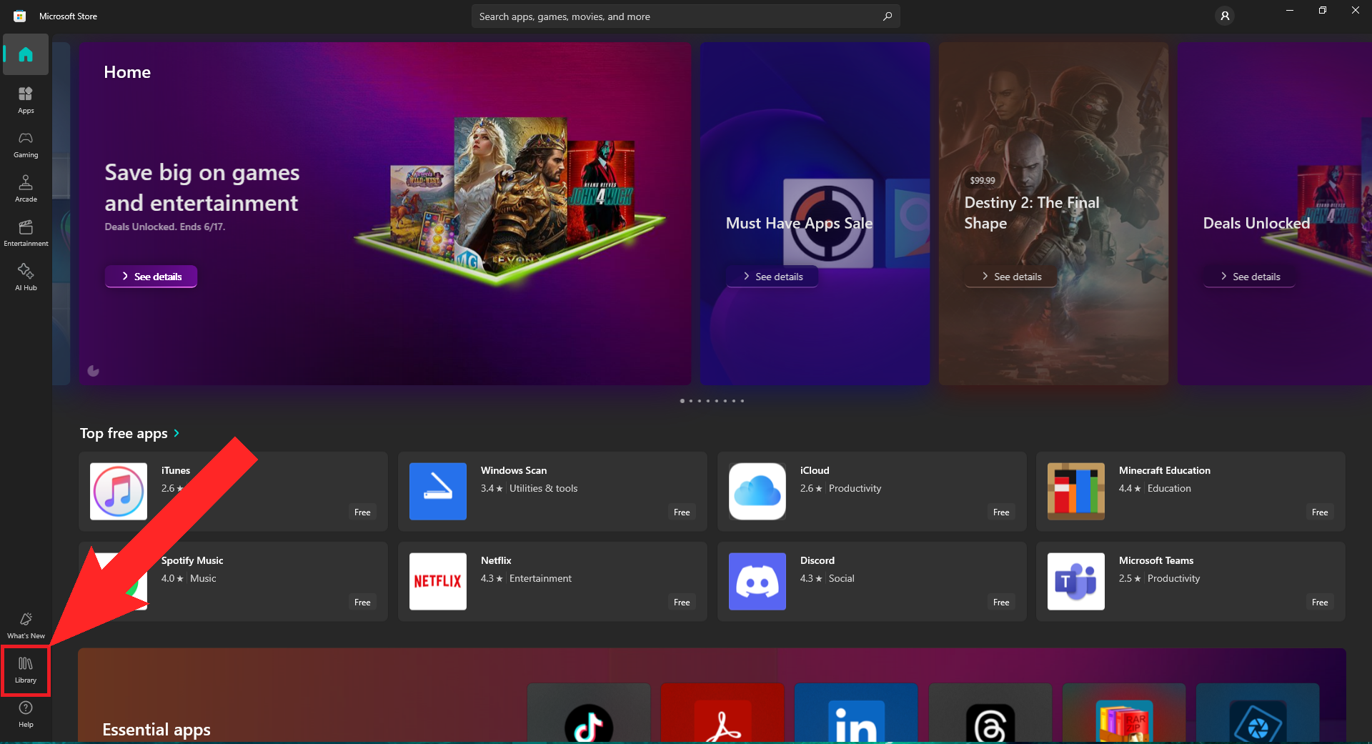
Task: Click the Spotify Music title
Action: pyautogui.click(x=192, y=560)
